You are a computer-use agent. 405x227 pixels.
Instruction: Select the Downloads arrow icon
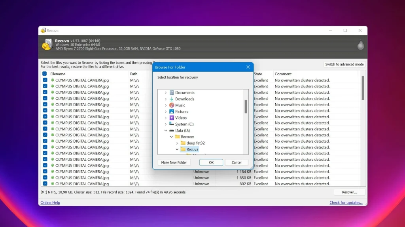(172, 99)
